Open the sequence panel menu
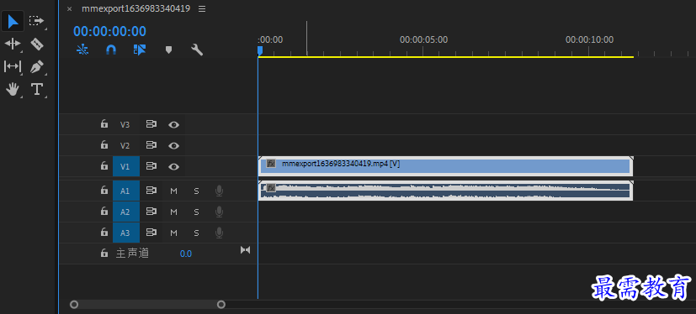This screenshot has height=314, width=696. (x=202, y=9)
